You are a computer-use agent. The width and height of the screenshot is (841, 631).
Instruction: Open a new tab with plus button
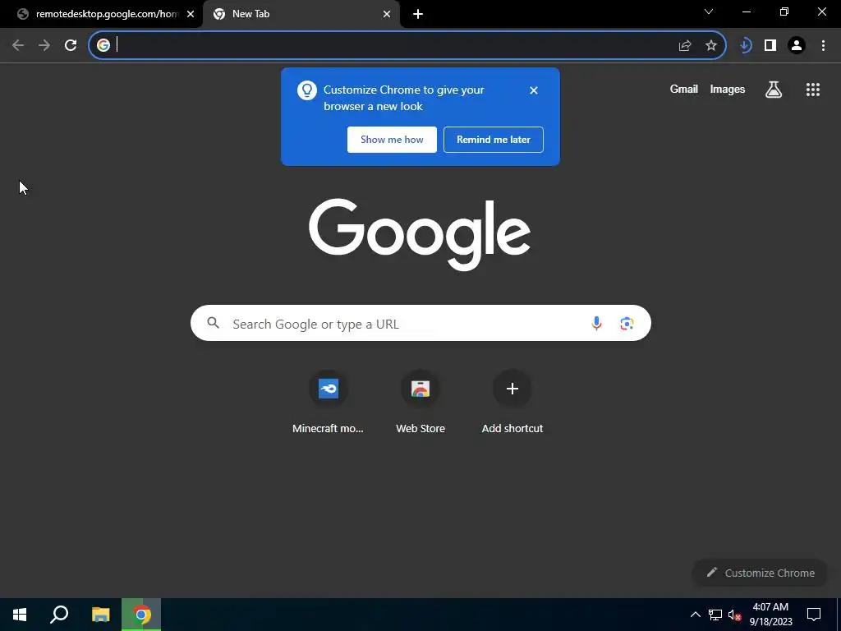click(418, 14)
